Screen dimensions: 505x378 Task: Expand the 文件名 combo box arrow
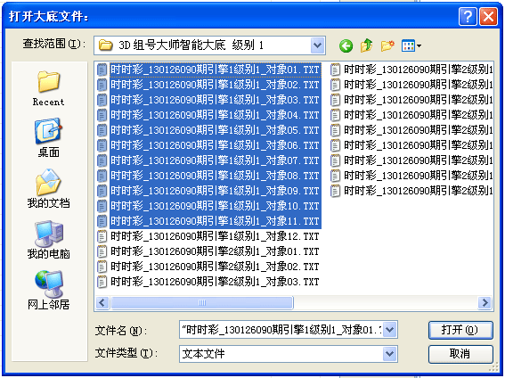[x=390, y=330]
